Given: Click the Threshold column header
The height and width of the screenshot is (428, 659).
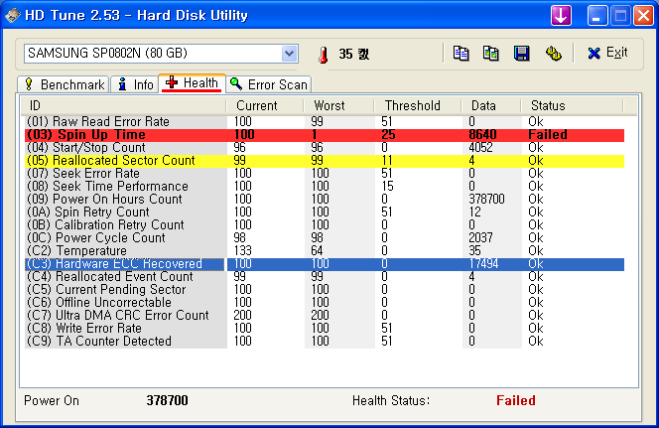Looking at the screenshot, I should click(418, 105).
